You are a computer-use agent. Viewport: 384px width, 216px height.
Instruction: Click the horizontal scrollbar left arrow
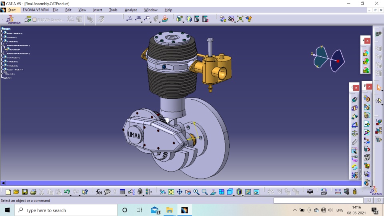pyautogui.click(x=3, y=183)
